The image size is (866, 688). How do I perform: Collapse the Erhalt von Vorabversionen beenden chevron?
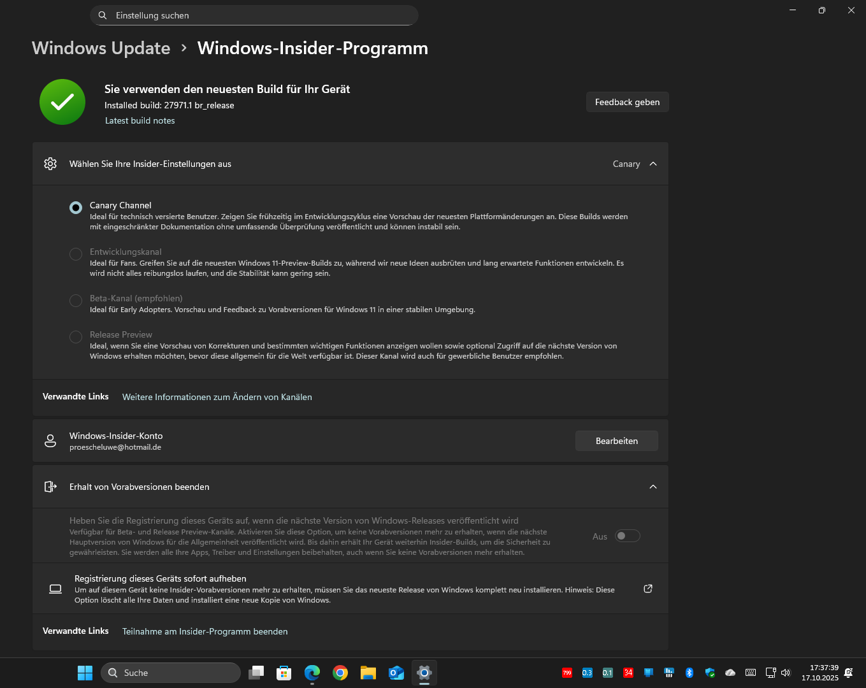tap(653, 487)
